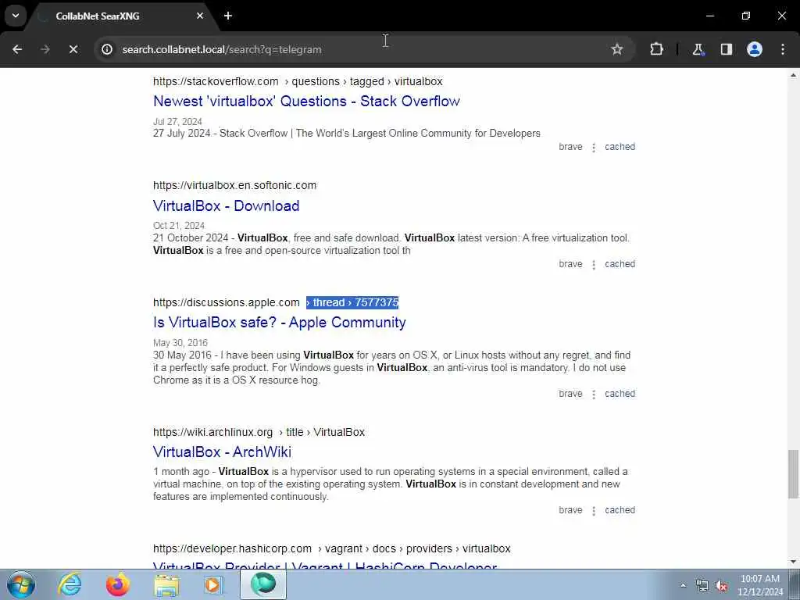Launch Internet Explorer from the taskbar

pos(70,584)
